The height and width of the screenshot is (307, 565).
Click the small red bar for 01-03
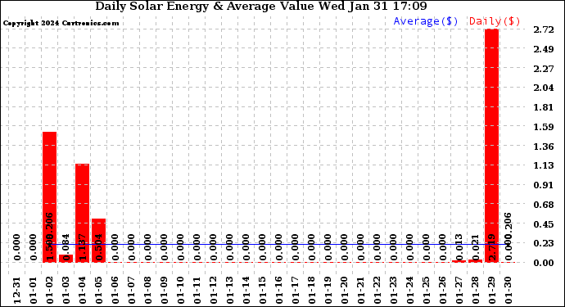coord(66,259)
